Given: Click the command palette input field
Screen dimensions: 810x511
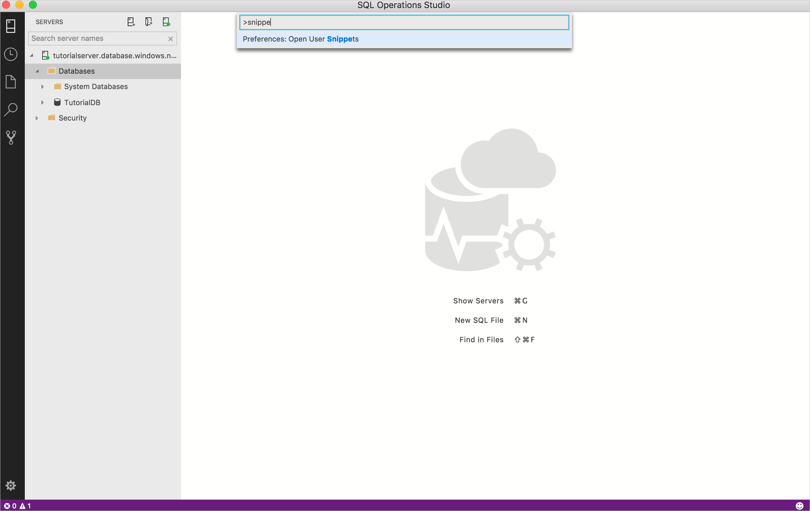Looking at the screenshot, I should tap(404, 22).
